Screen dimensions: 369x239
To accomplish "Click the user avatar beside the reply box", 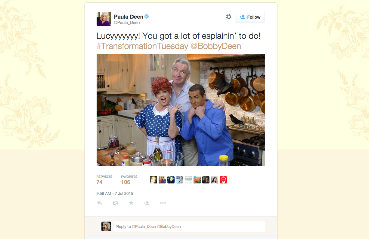I will pyautogui.click(x=106, y=226).
